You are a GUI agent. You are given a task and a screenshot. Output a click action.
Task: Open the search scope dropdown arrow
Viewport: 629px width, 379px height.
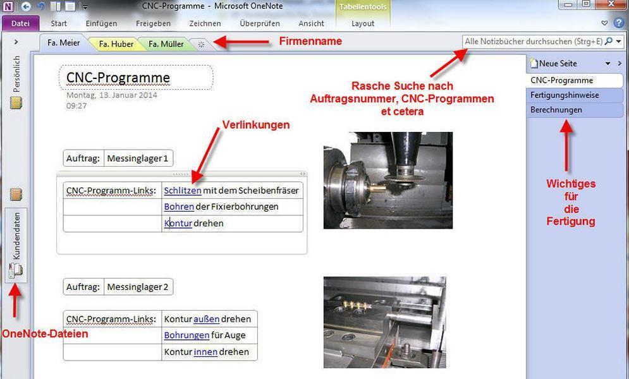point(619,41)
